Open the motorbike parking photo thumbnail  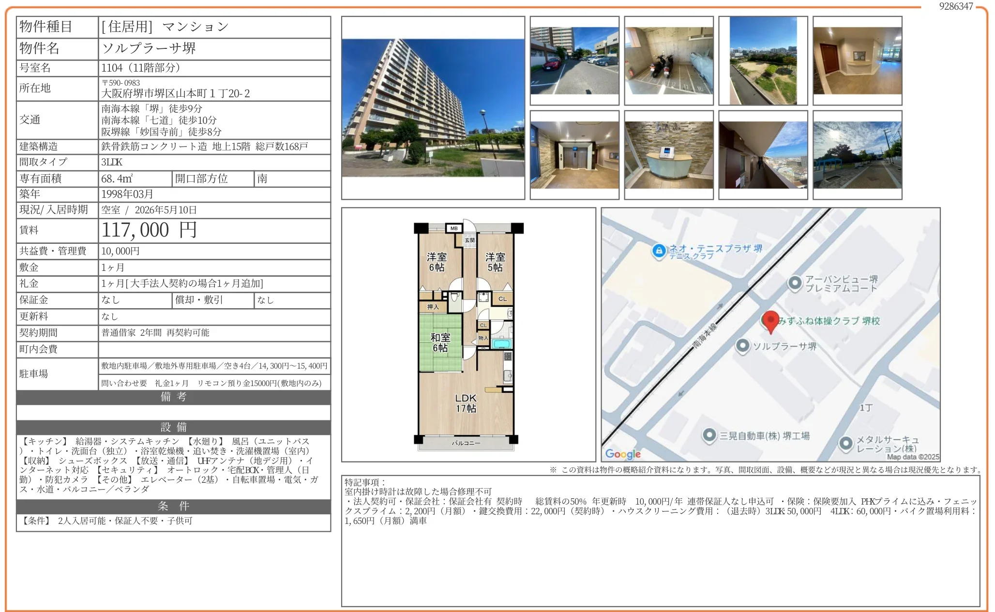click(668, 60)
